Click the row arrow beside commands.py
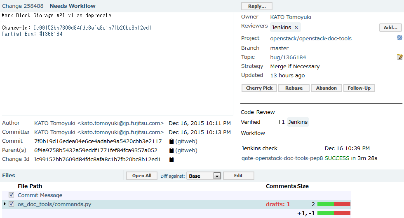Screen dimensions: 404x218 [x=5, y=204]
